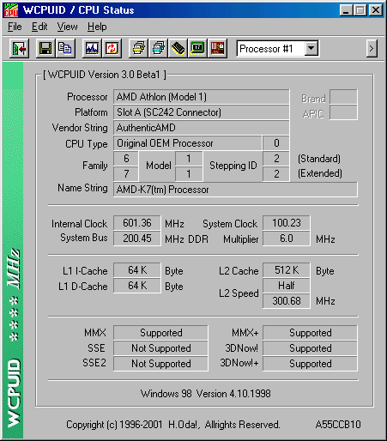Click the WCPUID app icon in title bar
Screen dimensions: 387x441
(x=11, y=10)
